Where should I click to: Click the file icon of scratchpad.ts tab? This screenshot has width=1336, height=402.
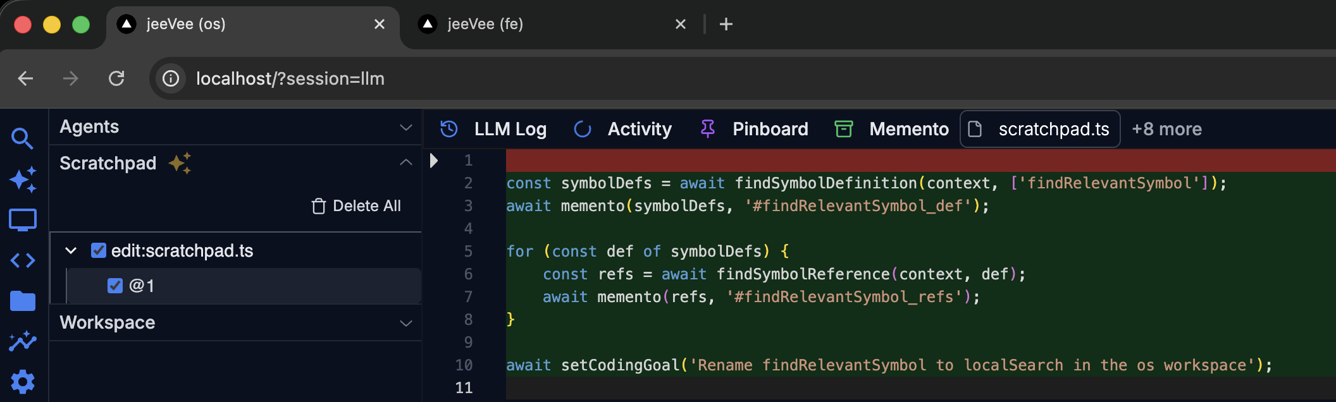tap(975, 129)
